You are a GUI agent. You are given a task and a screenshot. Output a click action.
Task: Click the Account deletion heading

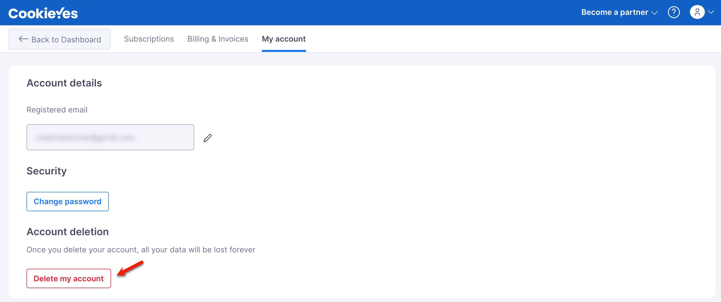[67, 232]
